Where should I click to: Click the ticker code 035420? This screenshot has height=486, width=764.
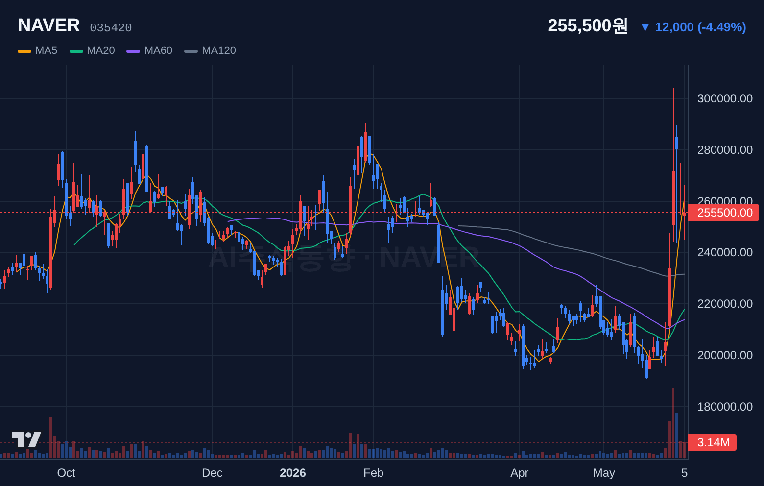coord(111,28)
